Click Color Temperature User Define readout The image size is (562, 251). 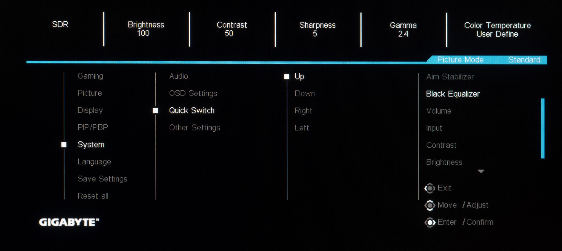point(497,30)
